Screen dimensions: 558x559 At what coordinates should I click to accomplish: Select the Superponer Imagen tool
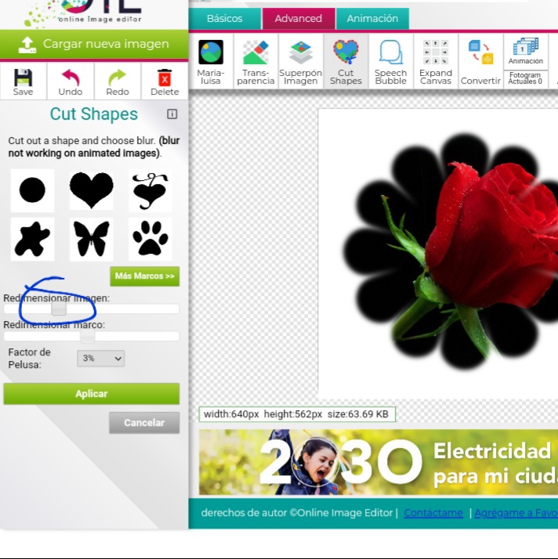[x=300, y=61]
